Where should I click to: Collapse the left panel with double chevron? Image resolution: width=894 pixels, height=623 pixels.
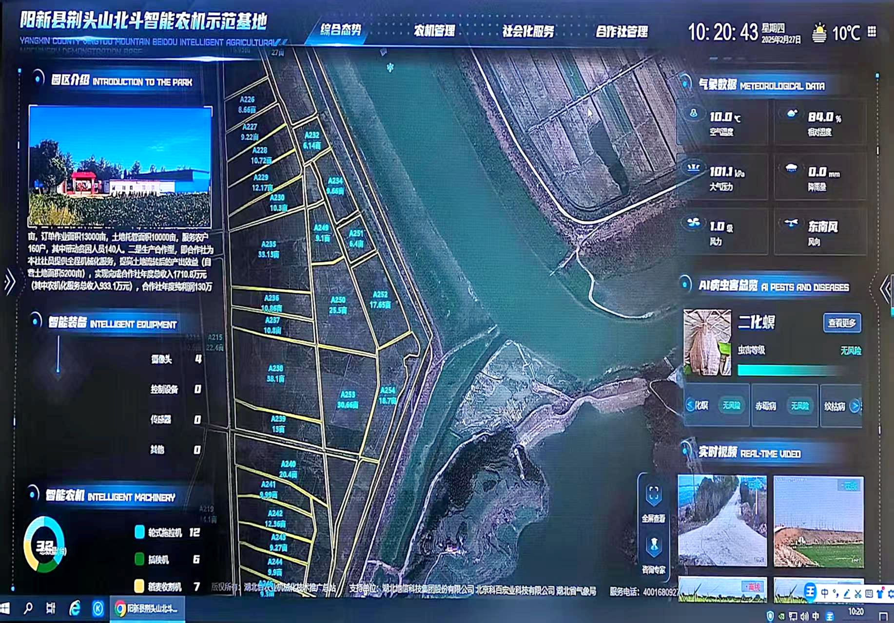coord(10,282)
